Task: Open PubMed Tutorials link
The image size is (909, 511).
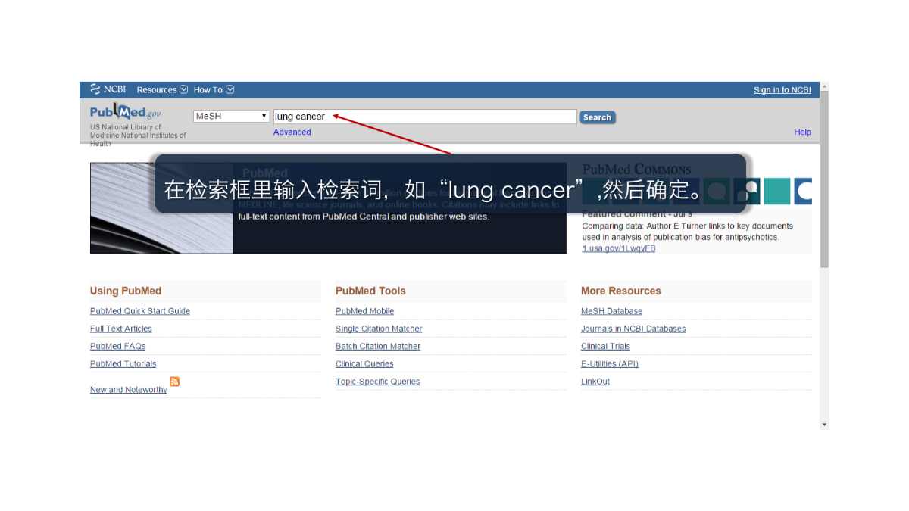Action: [123, 364]
